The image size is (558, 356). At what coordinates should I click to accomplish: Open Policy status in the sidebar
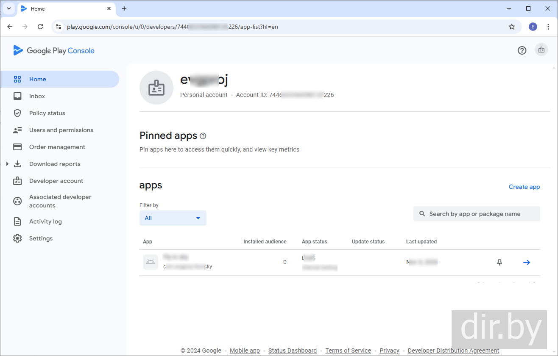point(47,113)
